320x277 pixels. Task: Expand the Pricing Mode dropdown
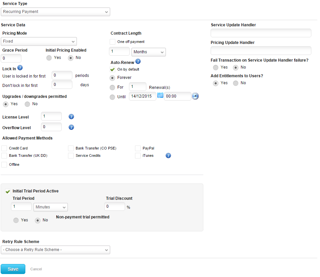coord(39,41)
